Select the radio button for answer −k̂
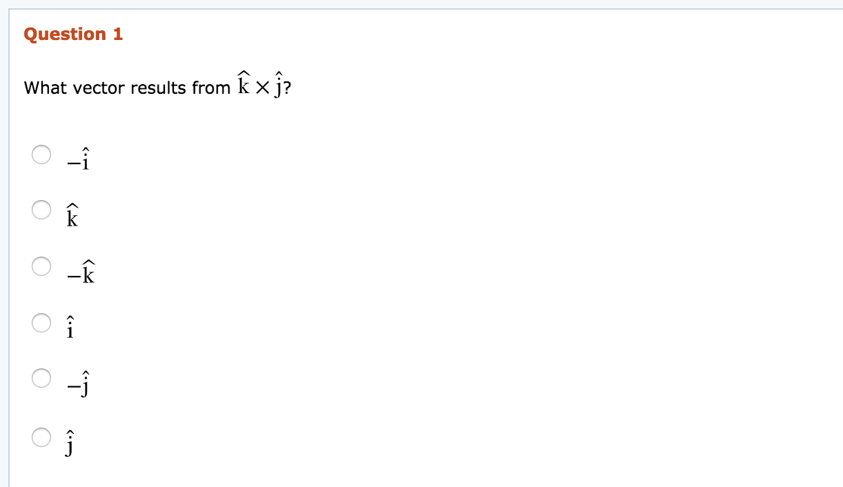This screenshot has height=487, width=843. click(x=41, y=264)
